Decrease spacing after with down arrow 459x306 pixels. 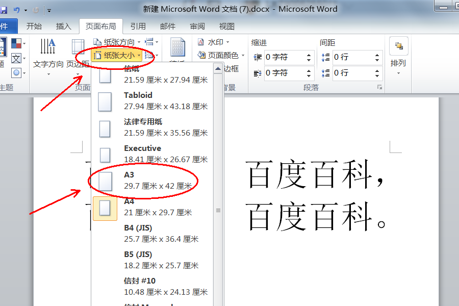click(377, 76)
